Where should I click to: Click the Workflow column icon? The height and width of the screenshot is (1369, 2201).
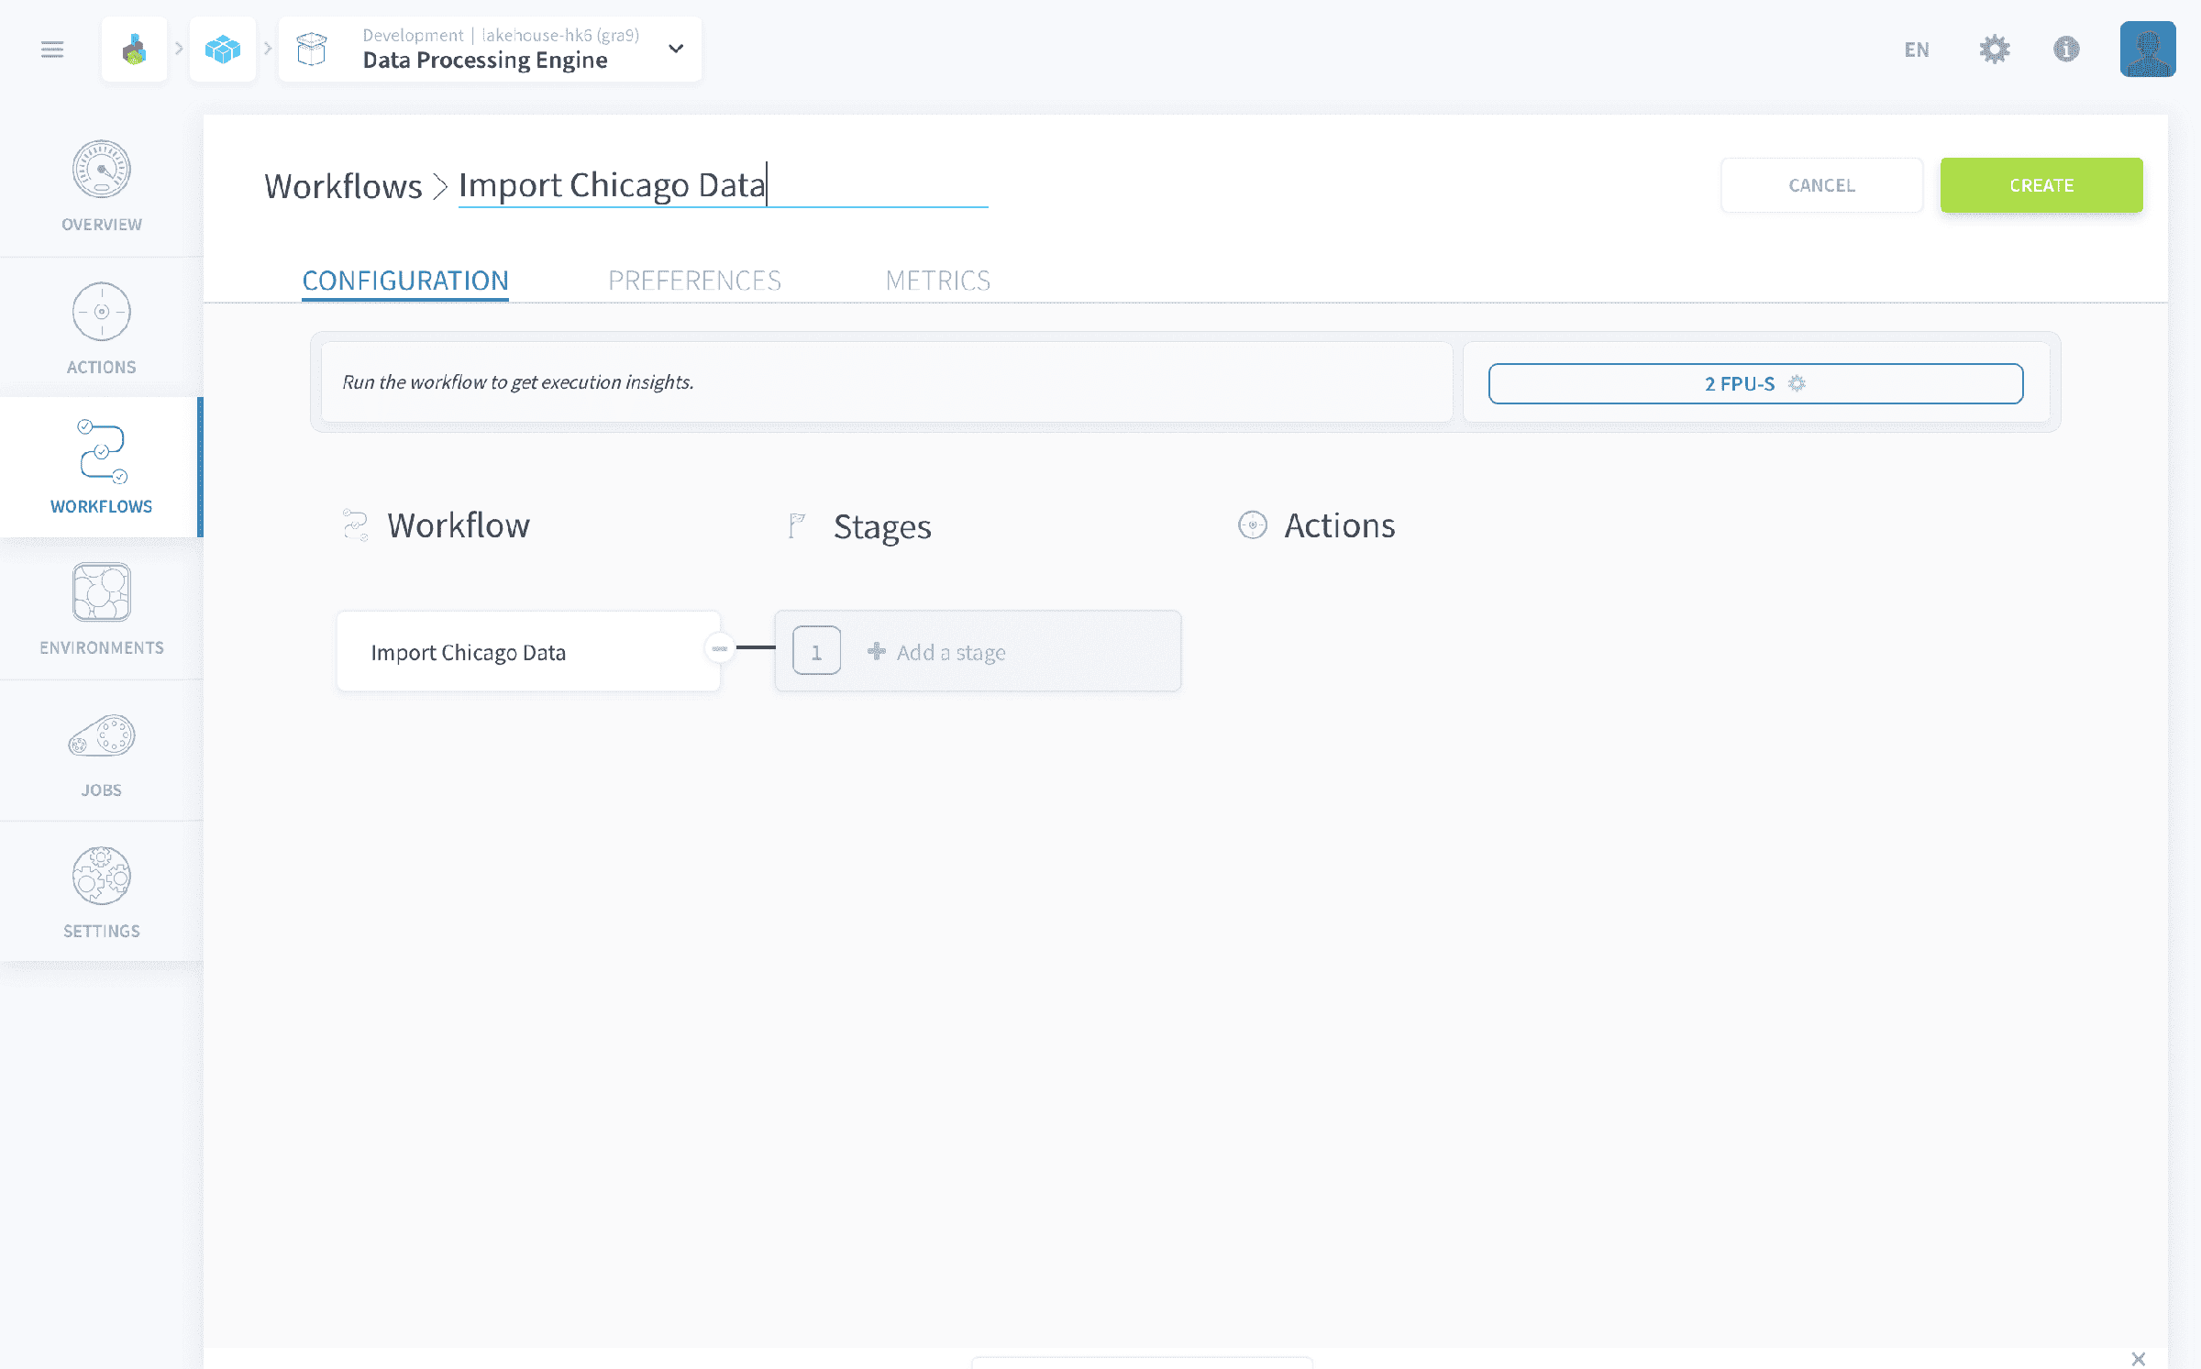pyautogui.click(x=355, y=525)
